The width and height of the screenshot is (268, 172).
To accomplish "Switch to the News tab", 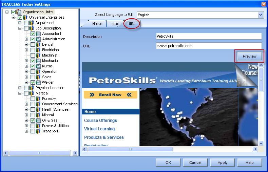I will (x=97, y=24).
